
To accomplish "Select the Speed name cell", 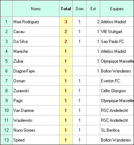I will (x=36, y=140).
